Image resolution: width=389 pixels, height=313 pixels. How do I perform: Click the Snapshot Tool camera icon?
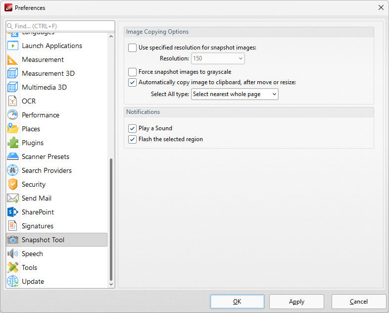click(13, 240)
